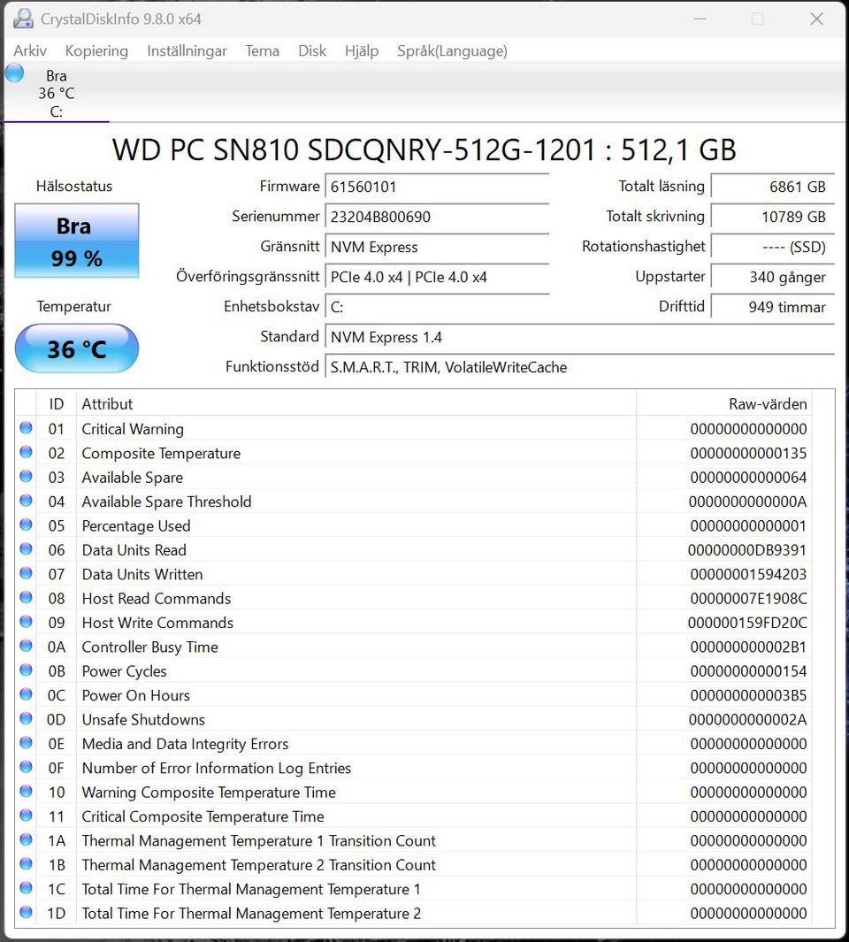The width and height of the screenshot is (849, 942).
Task: Open the Tema menu
Action: click(263, 51)
